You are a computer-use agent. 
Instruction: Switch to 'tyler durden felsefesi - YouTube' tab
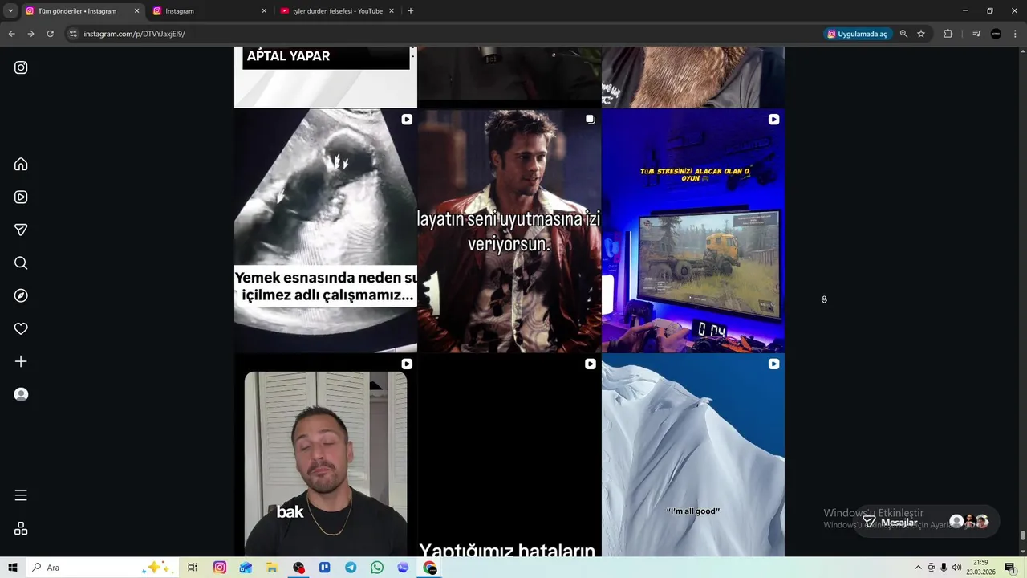335,11
